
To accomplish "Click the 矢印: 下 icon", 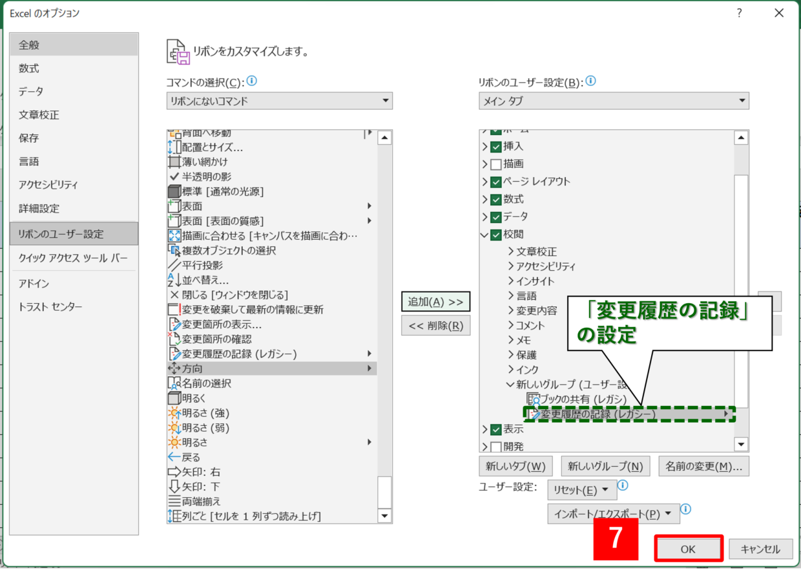I will click(174, 487).
